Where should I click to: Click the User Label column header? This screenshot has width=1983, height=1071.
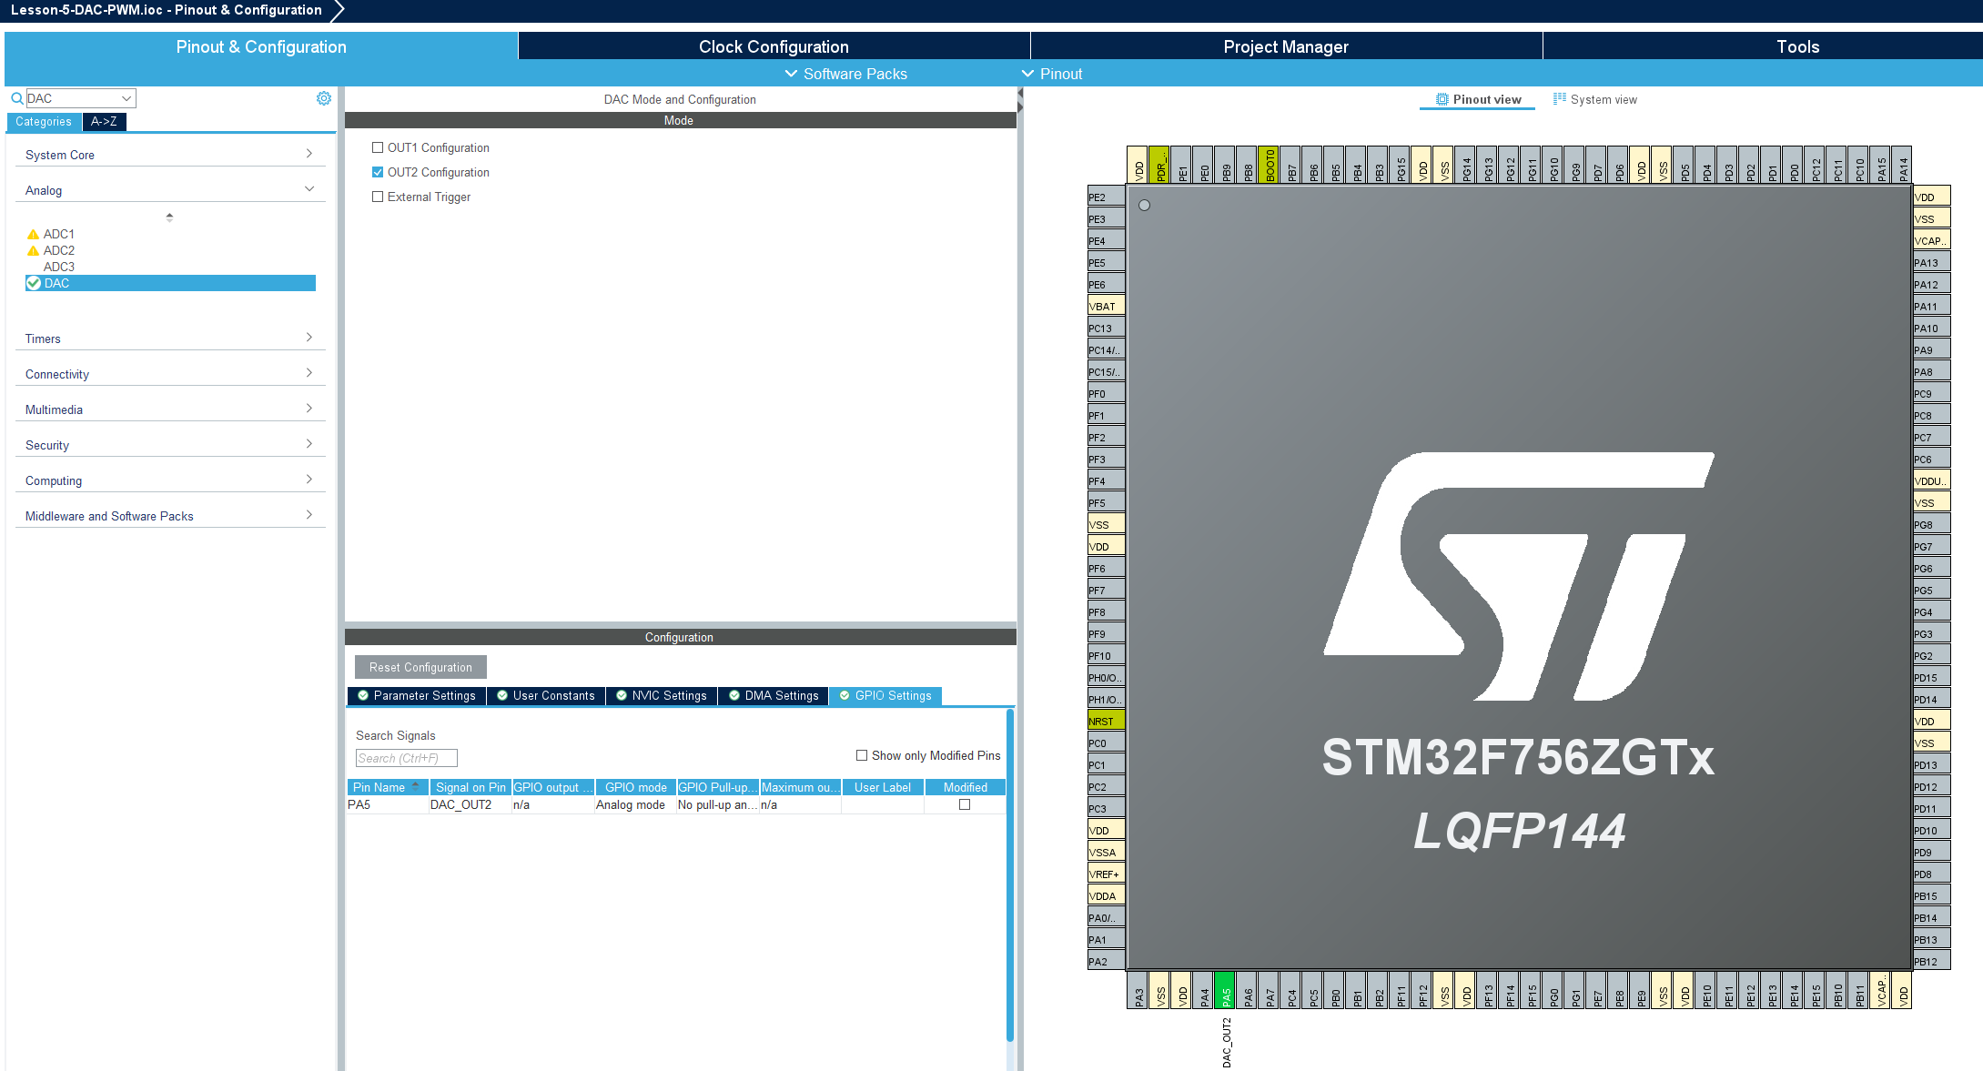[x=883, y=787]
